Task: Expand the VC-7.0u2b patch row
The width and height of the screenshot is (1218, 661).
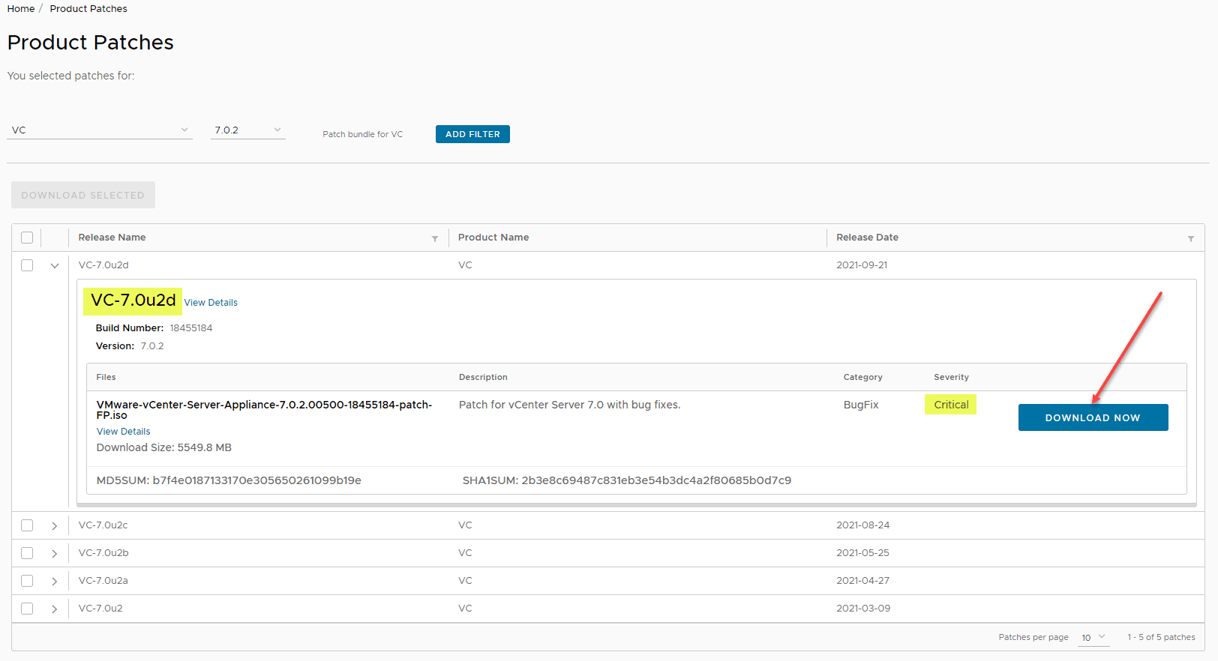Action: [55, 553]
